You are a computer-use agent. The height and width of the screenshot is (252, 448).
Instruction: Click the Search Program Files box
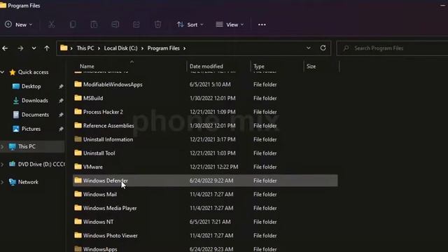tap(393, 48)
